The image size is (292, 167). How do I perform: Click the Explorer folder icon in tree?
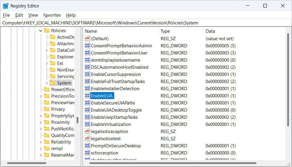tap(53, 57)
